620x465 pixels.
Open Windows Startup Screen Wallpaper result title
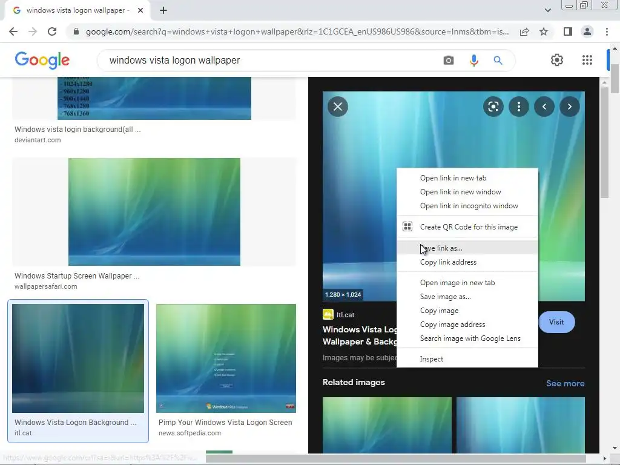tap(77, 276)
